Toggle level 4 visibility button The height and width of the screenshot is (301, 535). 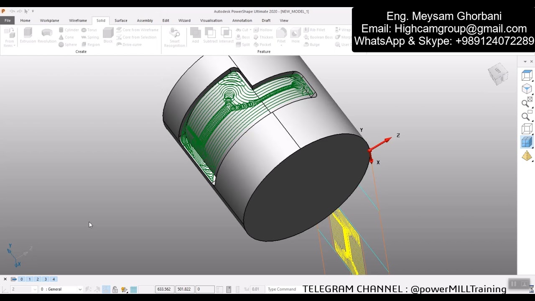tap(53, 279)
